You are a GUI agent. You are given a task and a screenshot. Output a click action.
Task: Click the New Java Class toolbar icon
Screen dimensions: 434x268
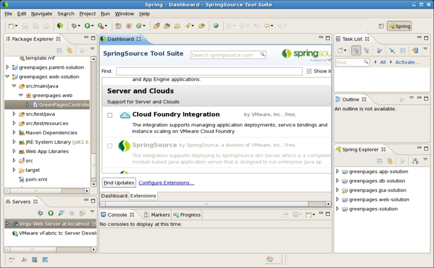pyautogui.click(x=139, y=25)
